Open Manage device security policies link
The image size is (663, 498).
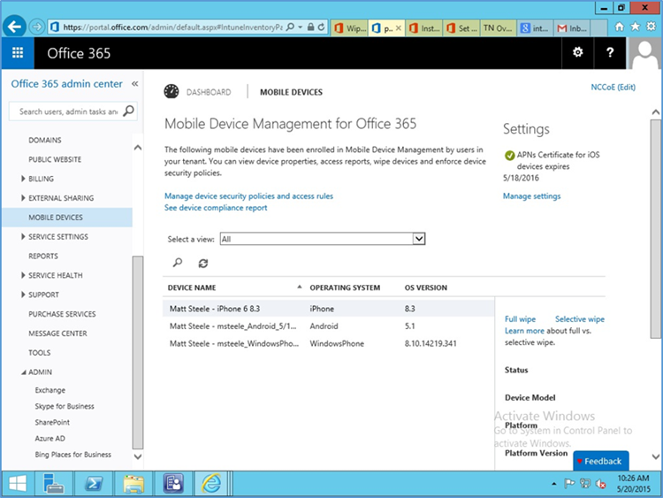coord(248,195)
